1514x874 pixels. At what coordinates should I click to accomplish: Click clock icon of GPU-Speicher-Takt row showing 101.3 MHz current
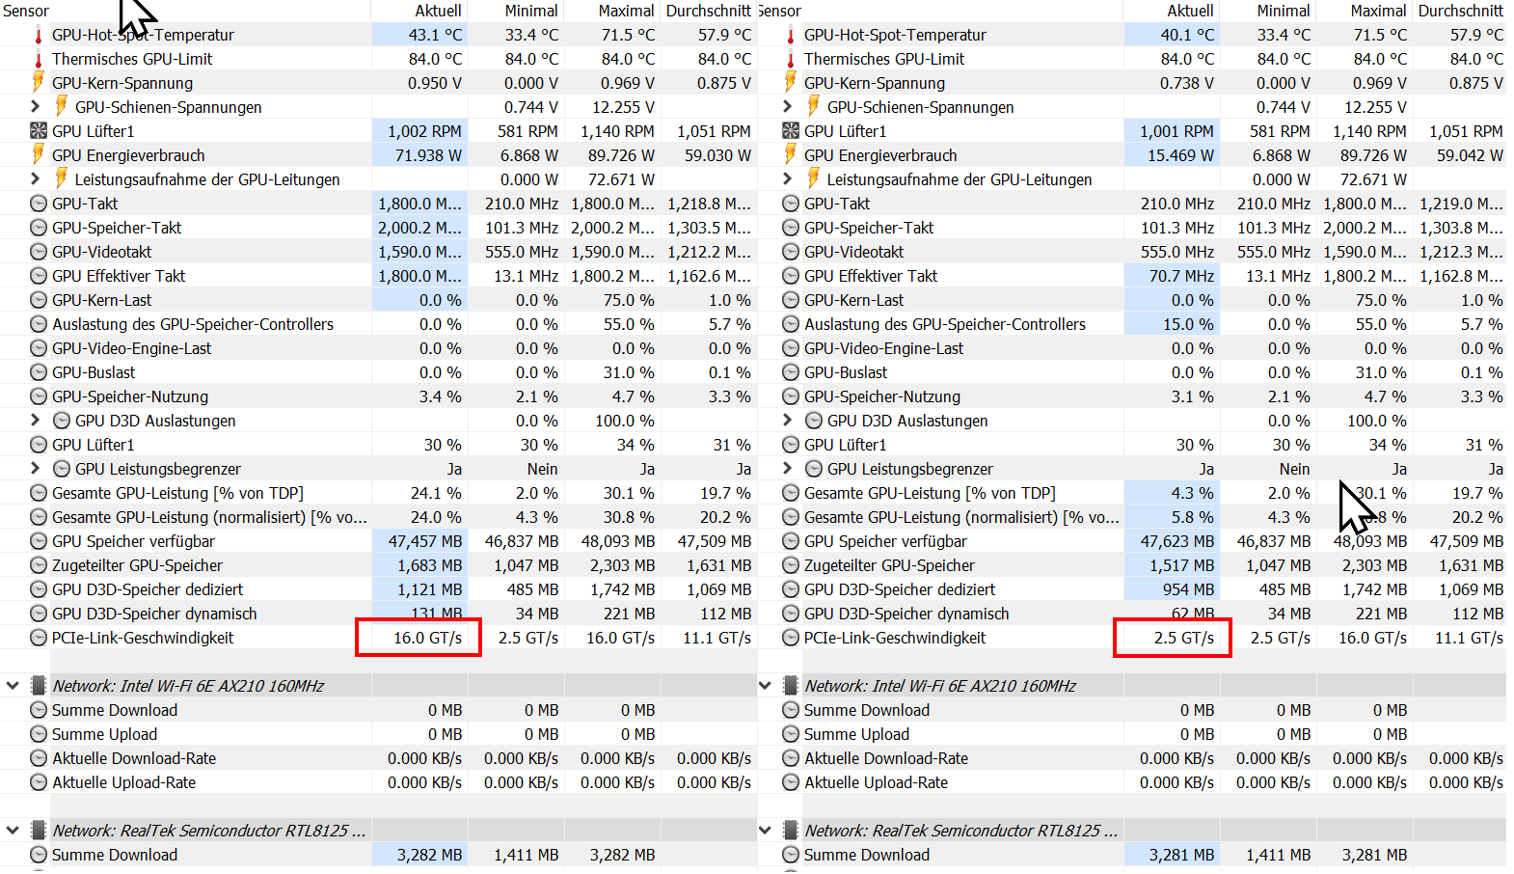(x=791, y=228)
